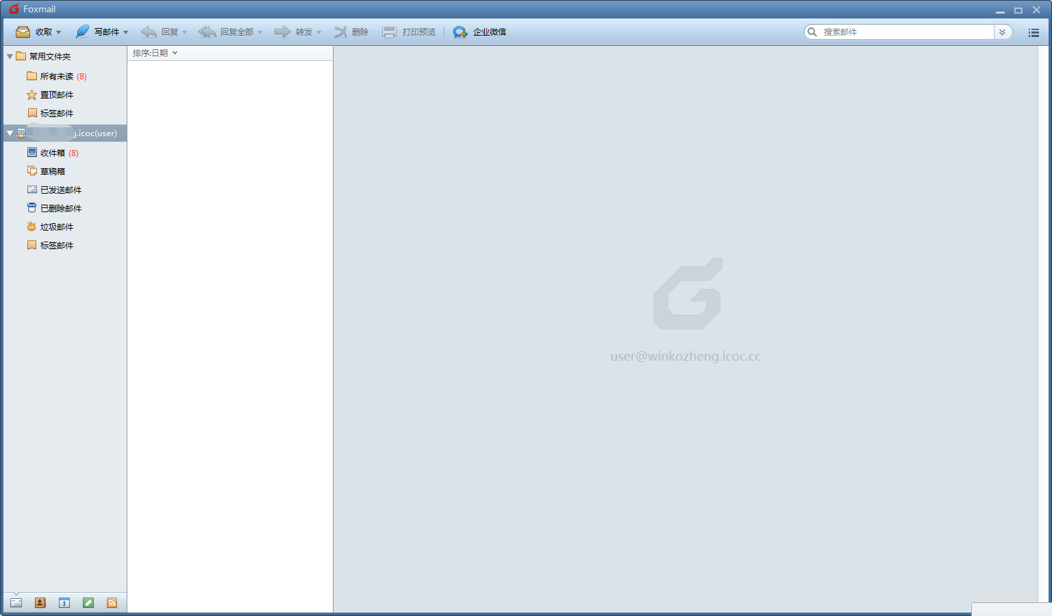The image size is (1052, 616).
Task: Collapse the icoc(user) account triangle
Action: (10, 133)
